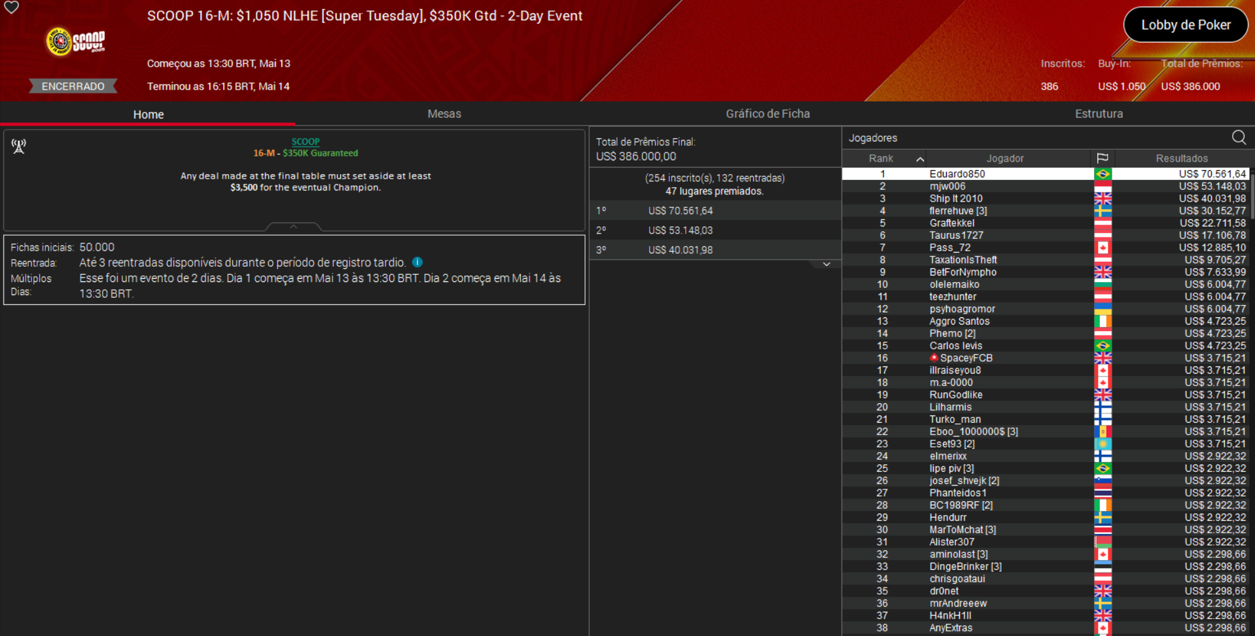Click flag beside Aggro Santos

click(1103, 321)
